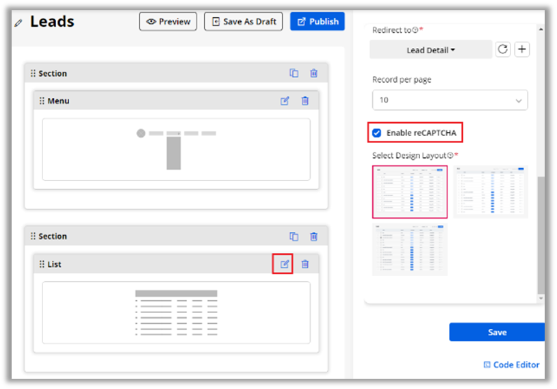Refresh the Redirect to page list
Viewport: 557px width, 389px height.
503,49
